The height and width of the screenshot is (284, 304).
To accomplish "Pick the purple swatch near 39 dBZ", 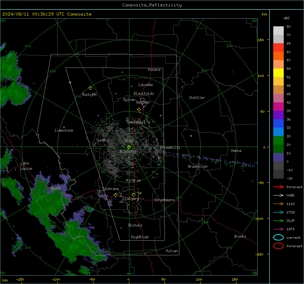I will [x=278, y=115].
